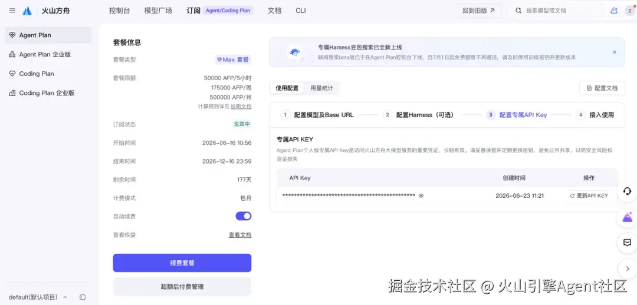Click the start time 2026-06-16 10:56

click(226, 142)
